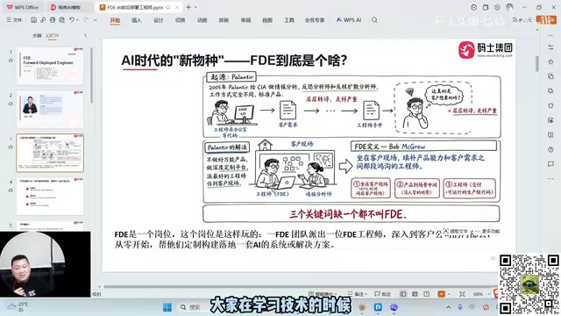Switch to reading view icon in status bar
561x316 pixels.
[x=427, y=294]
